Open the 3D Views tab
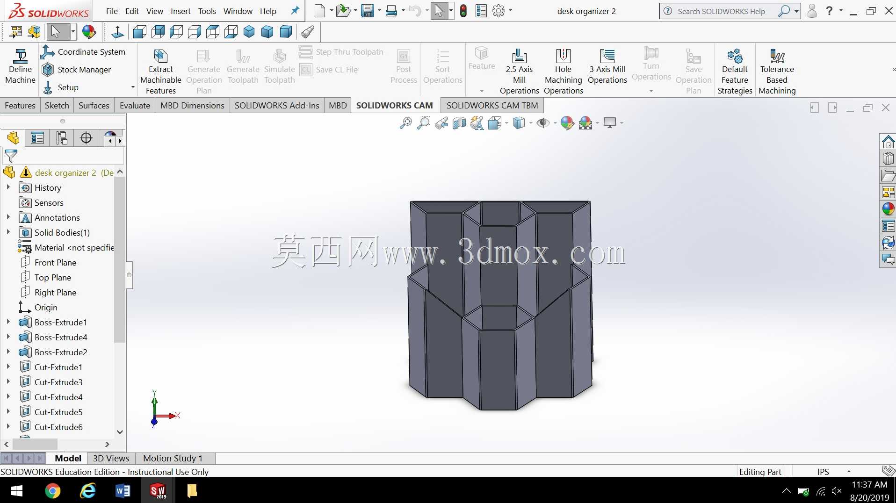This screenshot has width=896, height=503. pos(111,458)
